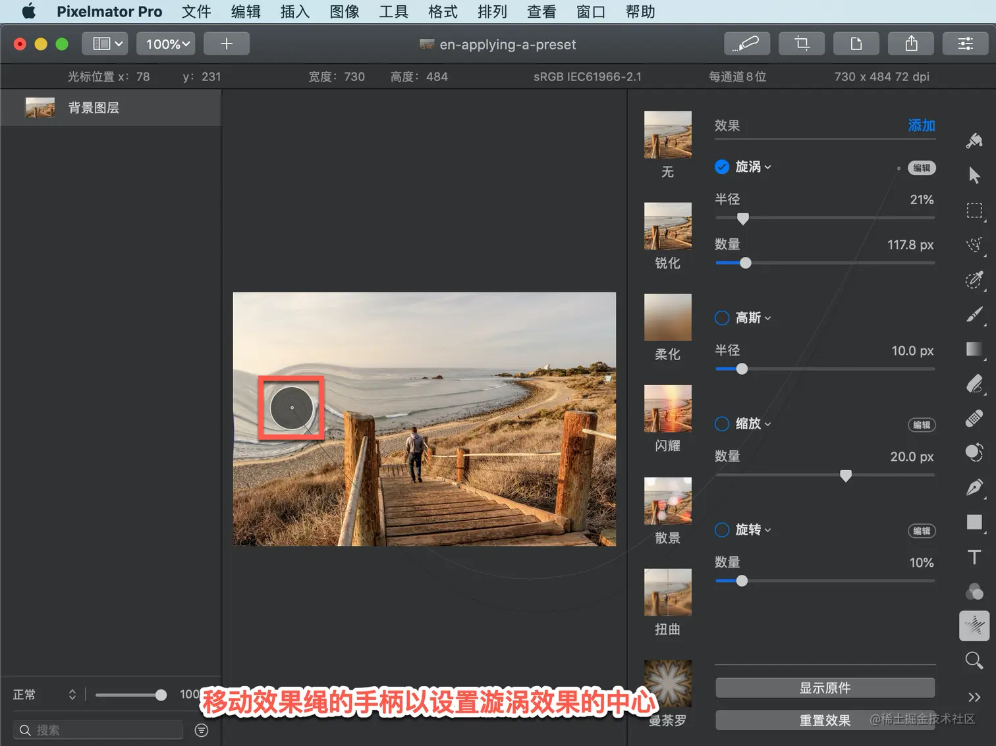Select the Retouch tool with circular arrow

coord(974,453)
